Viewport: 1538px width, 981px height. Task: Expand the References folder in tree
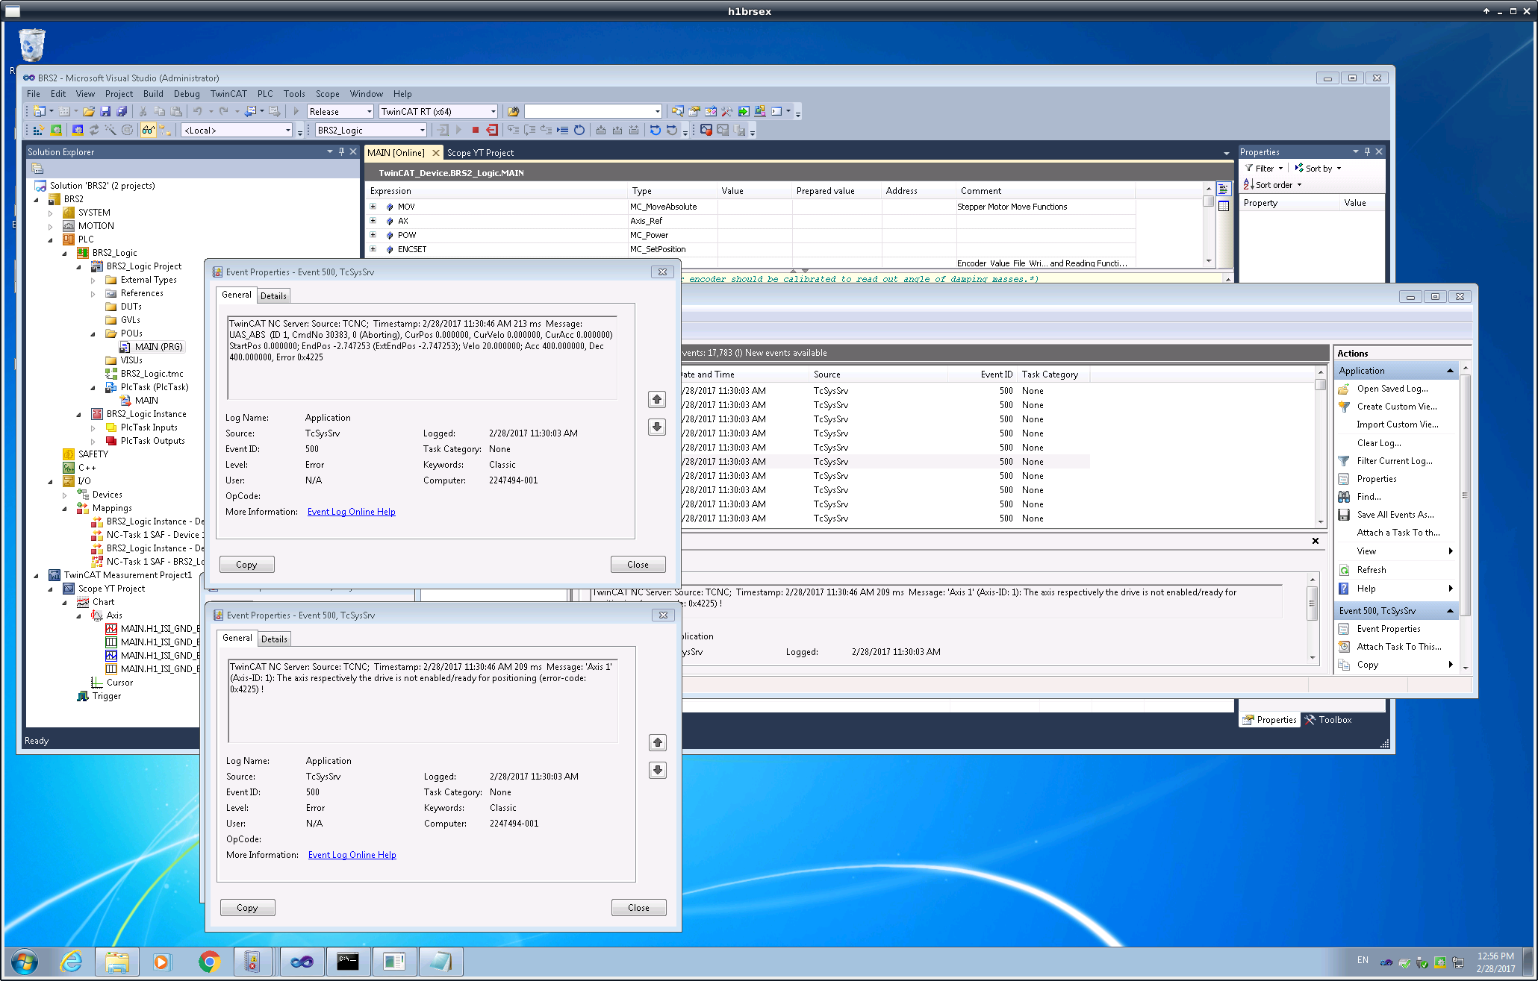[x=93, y=293]
